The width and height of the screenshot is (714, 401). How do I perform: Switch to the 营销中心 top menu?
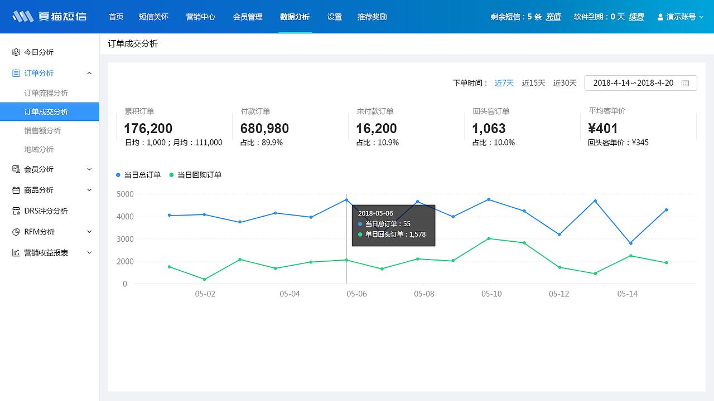point(201,17)
